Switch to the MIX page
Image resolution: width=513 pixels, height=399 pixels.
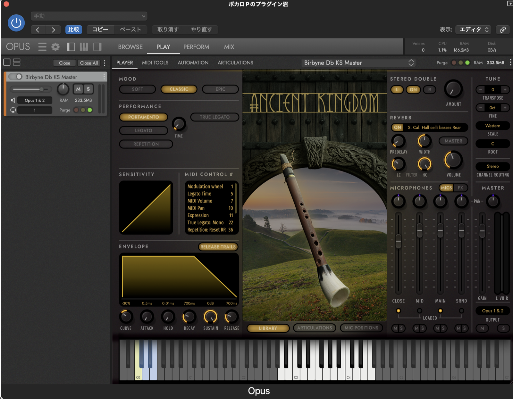click(x=229, y=47)
